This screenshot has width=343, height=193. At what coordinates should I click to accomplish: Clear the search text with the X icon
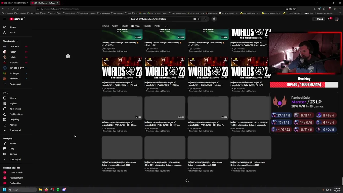click(199, 19)
